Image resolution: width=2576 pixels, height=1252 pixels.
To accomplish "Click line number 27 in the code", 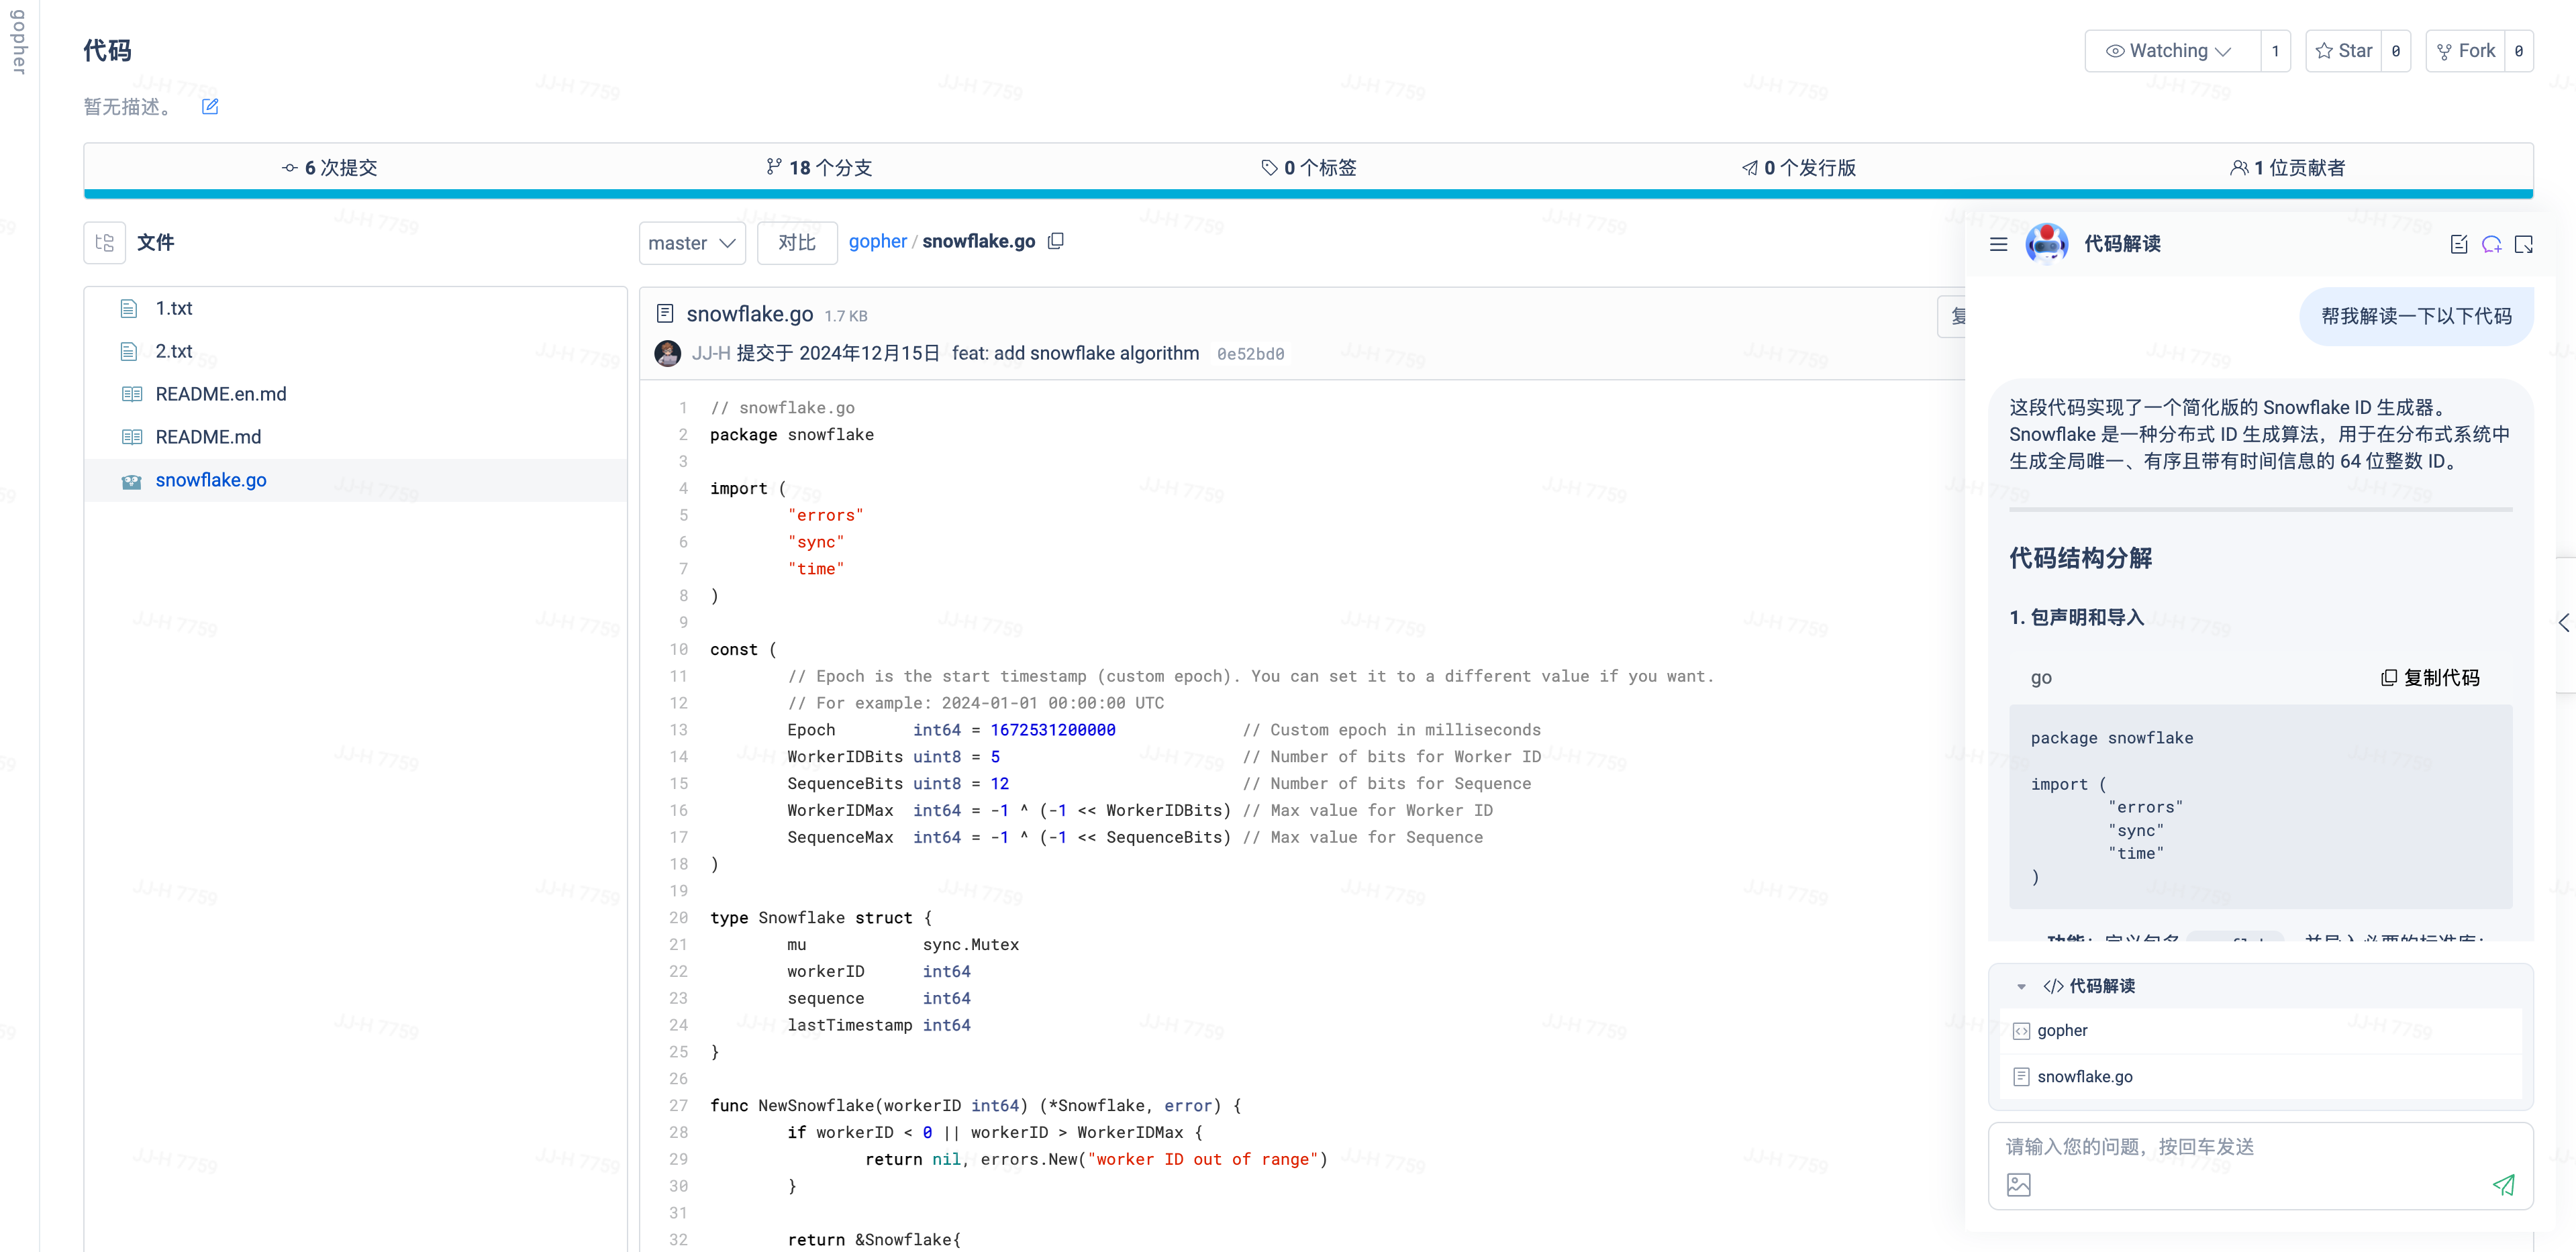I will point(678,1106).
